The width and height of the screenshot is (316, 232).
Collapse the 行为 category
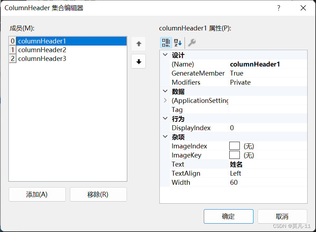pyautogui.click(x=165, y=118)
